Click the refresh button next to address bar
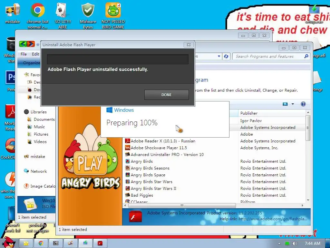The image size is (330, 248). click(x=226, y=56)
